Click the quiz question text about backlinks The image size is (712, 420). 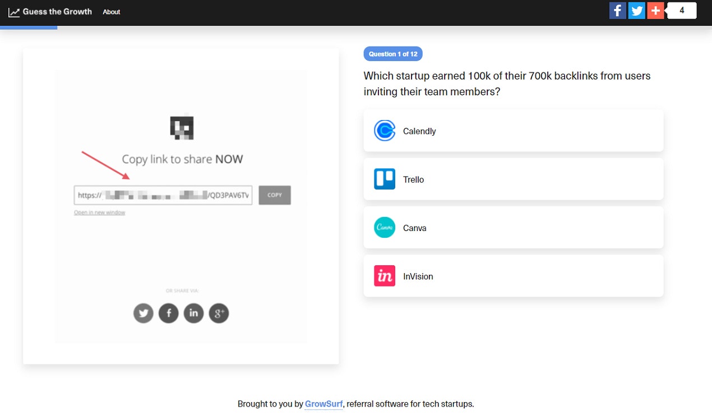(x=507, y=84)
